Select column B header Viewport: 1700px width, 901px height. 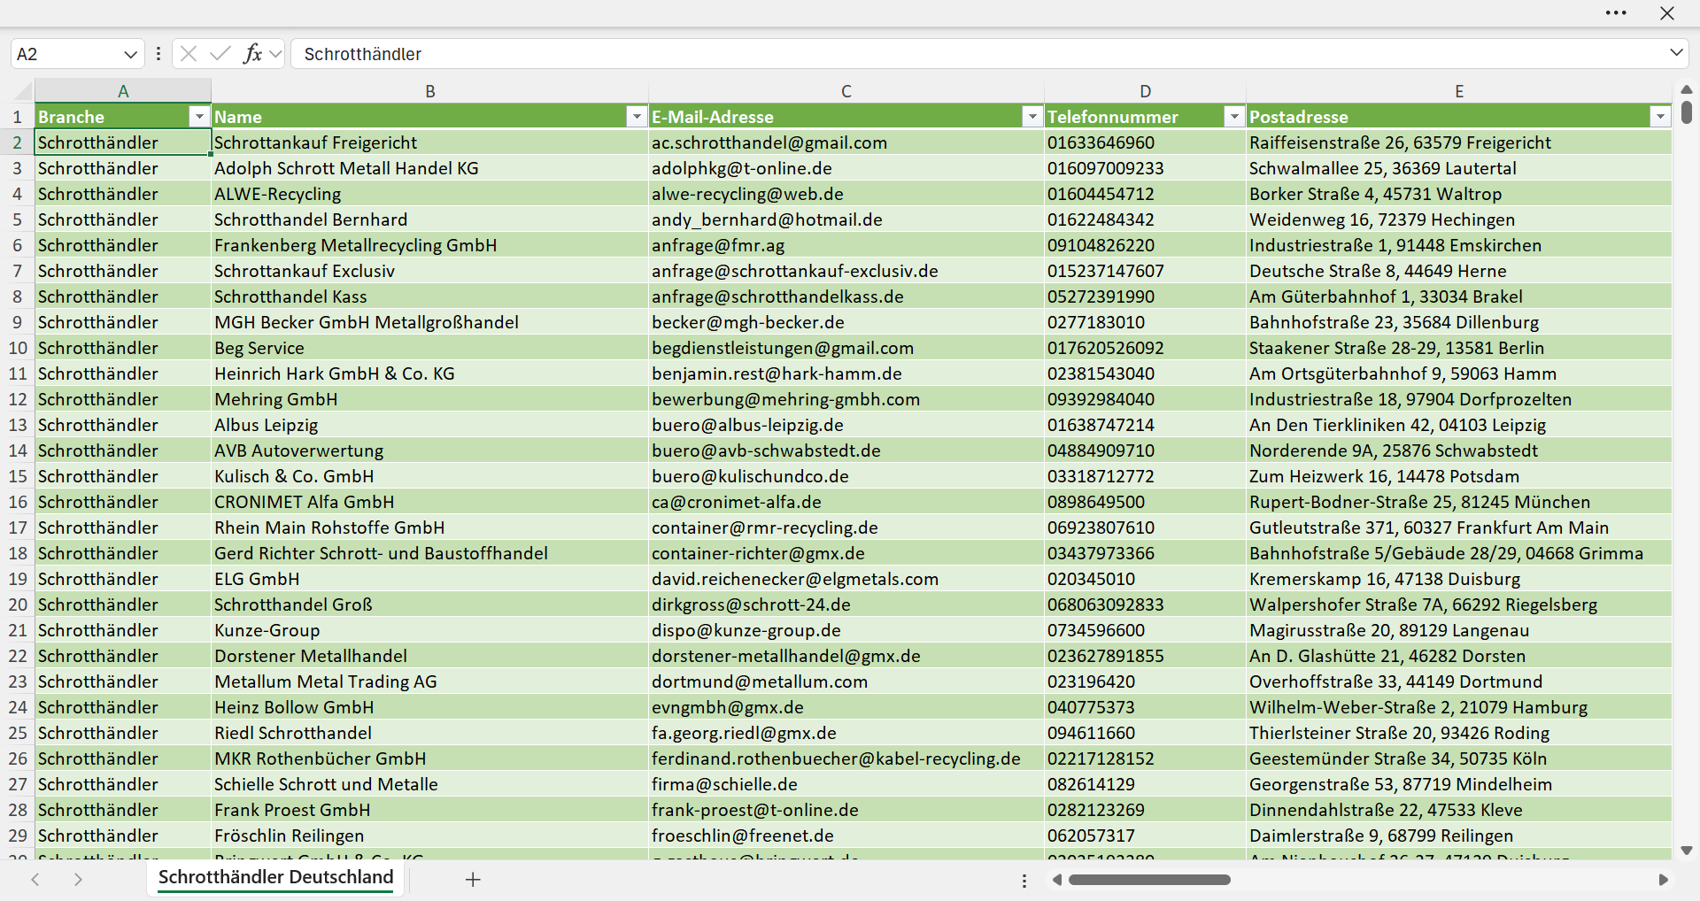pos(430,91)
